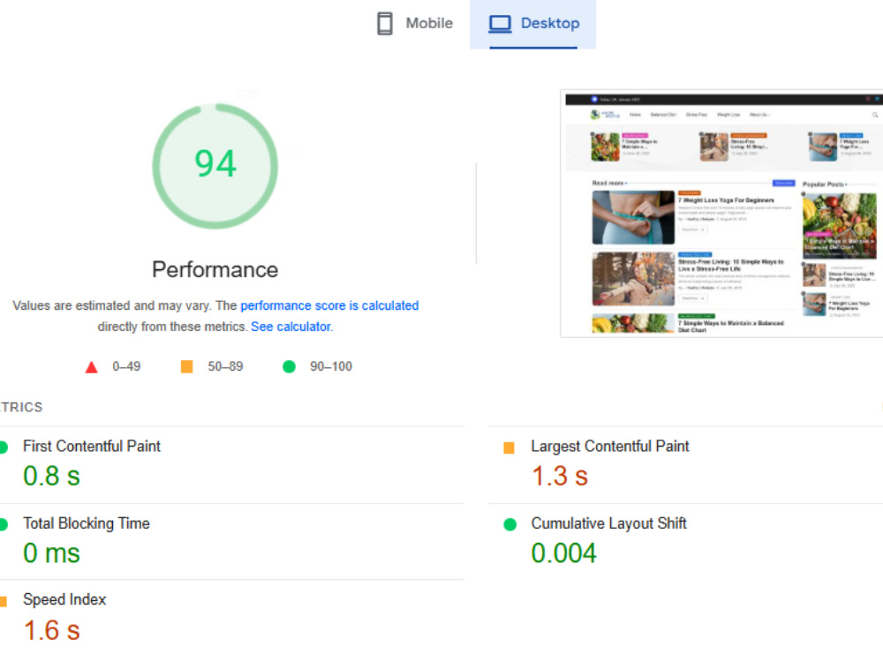This screenshot has width=883, height=662.
Task: Click the red triangle 0–49 legend icon
Action: pyautogui.click(x=91, y=367)
